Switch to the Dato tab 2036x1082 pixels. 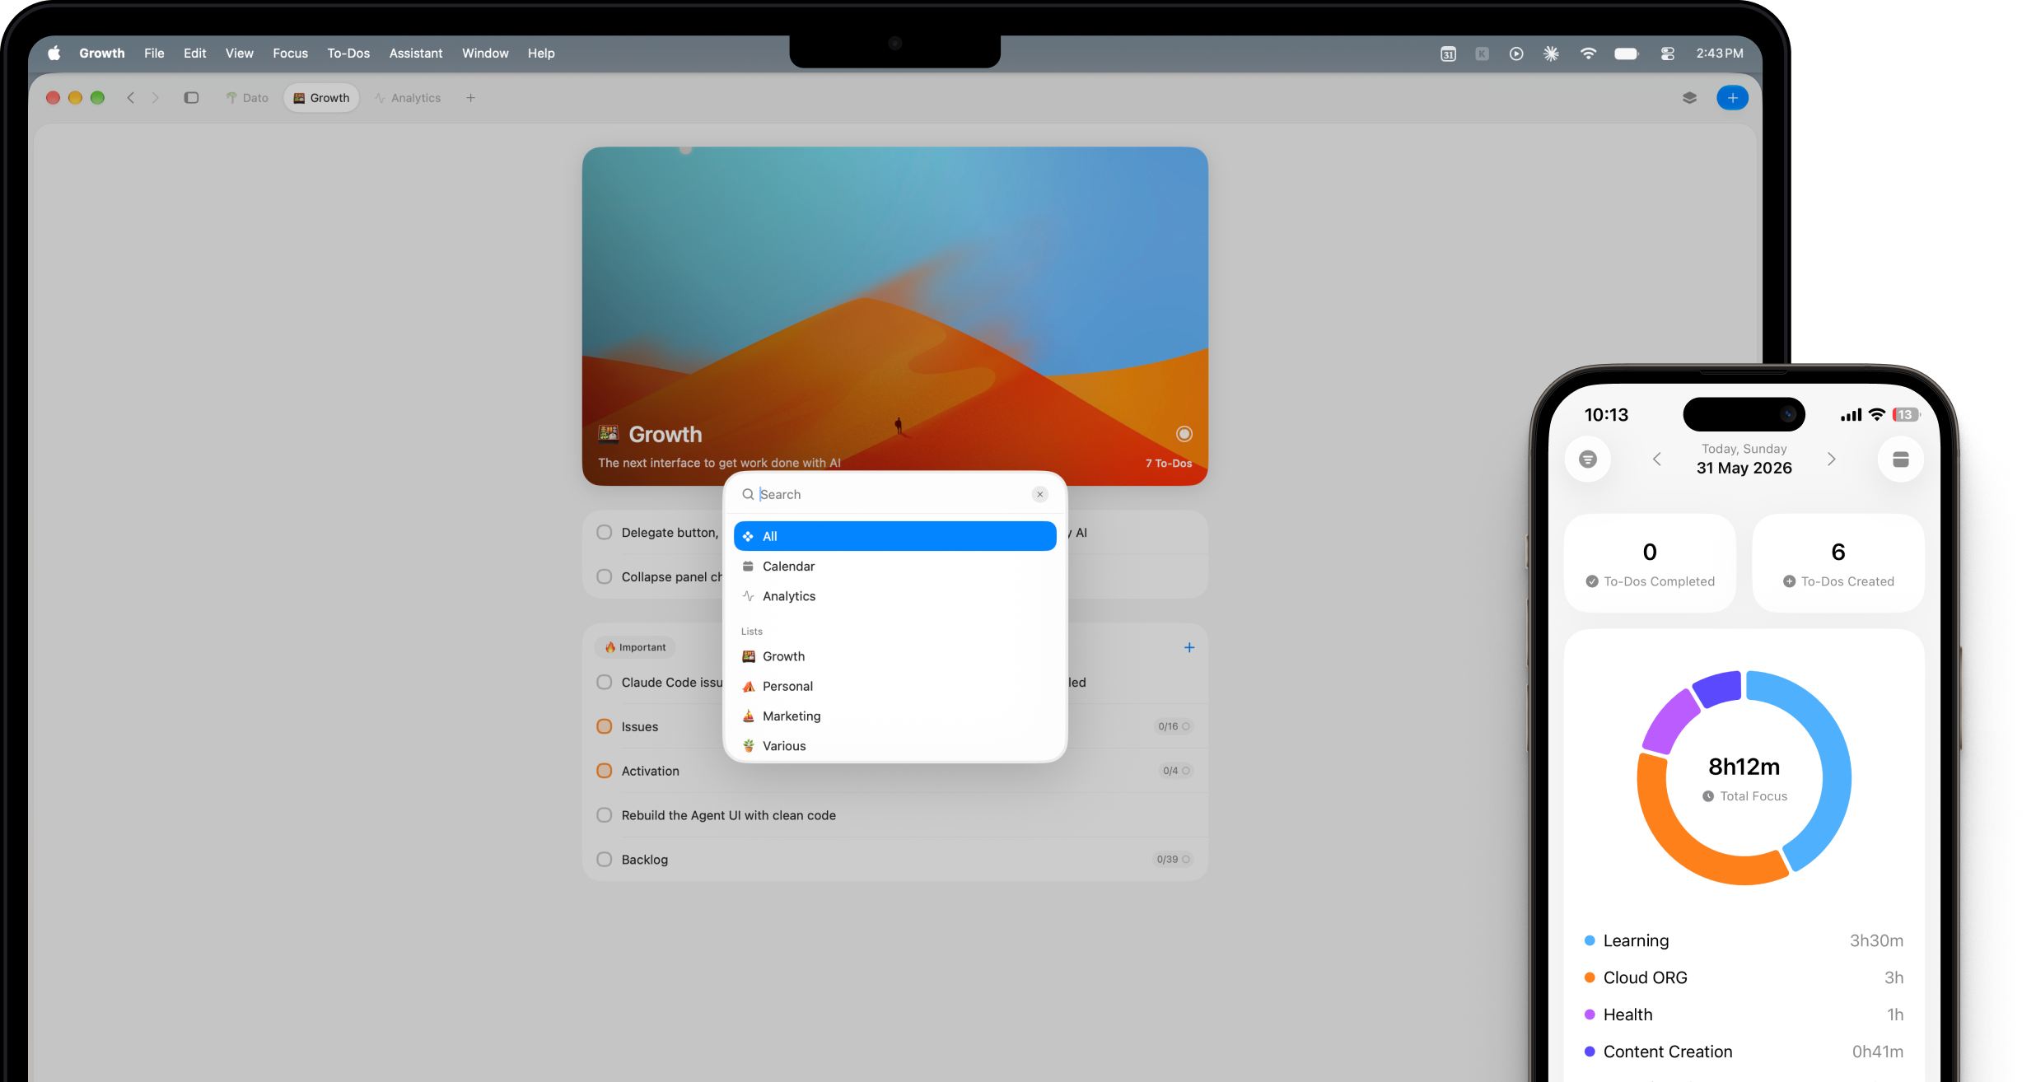coord(247,98)
